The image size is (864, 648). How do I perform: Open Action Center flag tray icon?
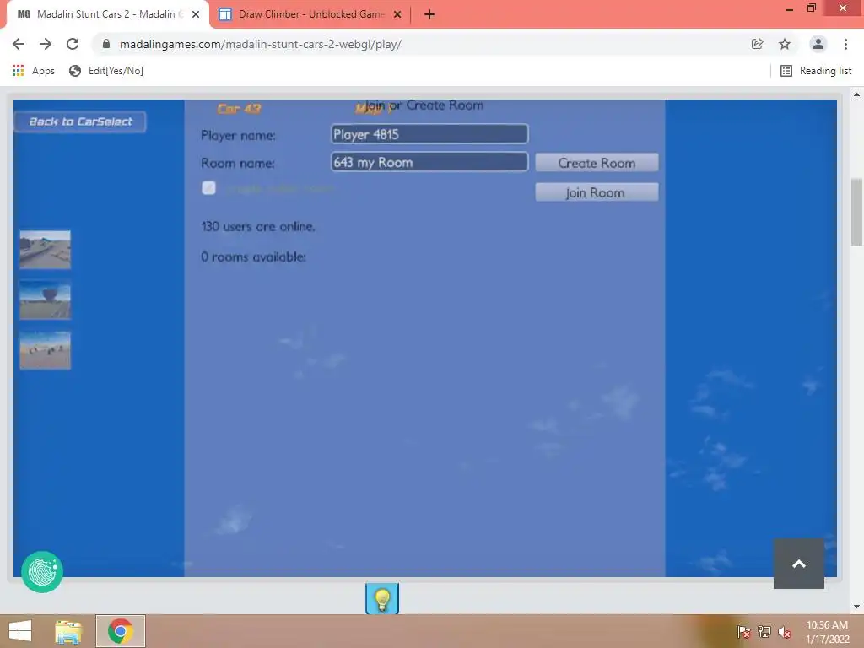click(744, 632)
